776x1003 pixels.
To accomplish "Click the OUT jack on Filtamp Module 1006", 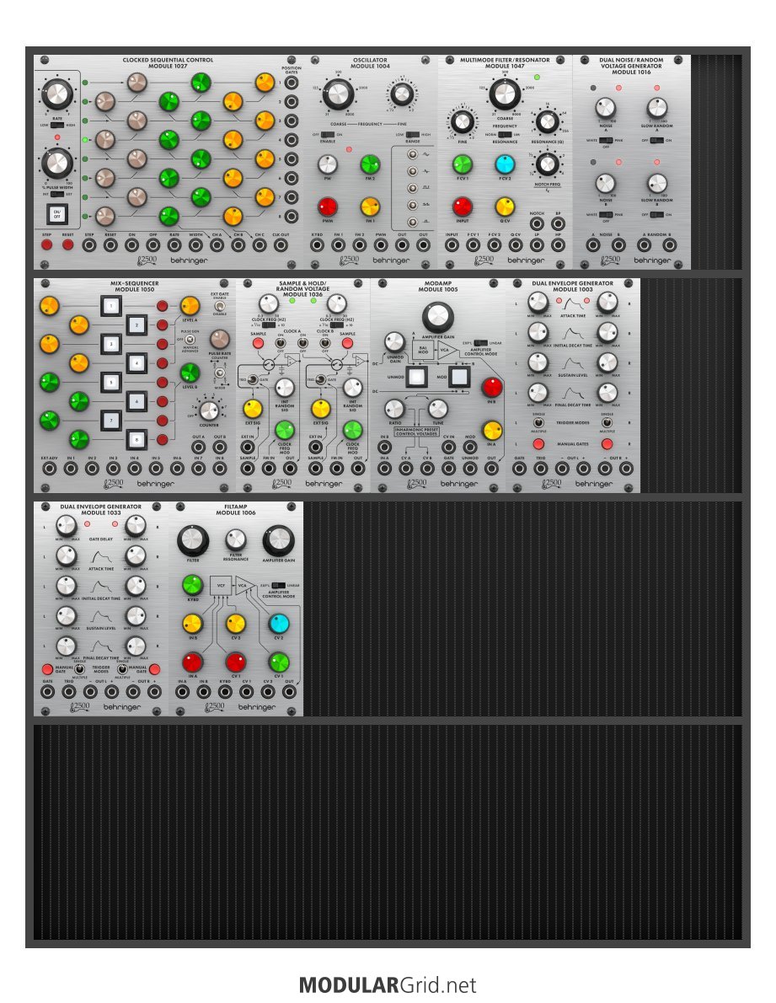I will [x=289, y=691].
